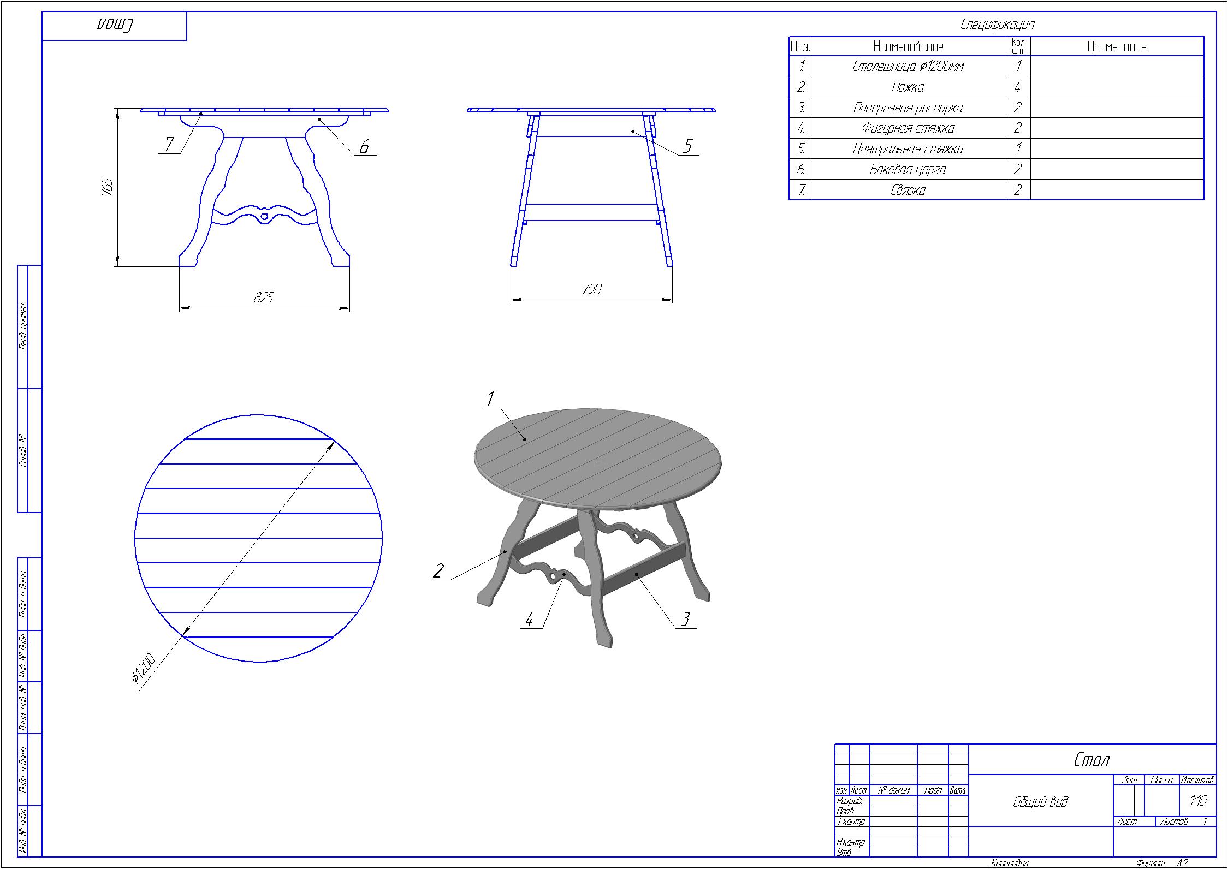Click the 'Формат A2' footer label
This screenshot has width=1228, height=869.
pyautogui.click(x=1162, y=863)
